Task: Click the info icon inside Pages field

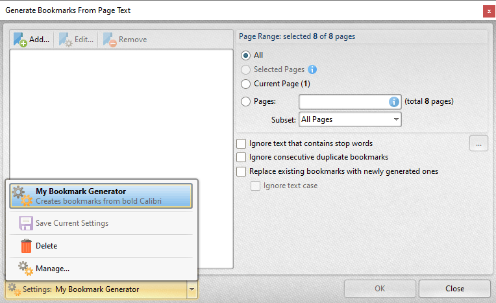Action: click(393, 102)
